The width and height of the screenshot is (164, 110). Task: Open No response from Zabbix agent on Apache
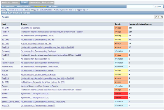coord(37,71)
